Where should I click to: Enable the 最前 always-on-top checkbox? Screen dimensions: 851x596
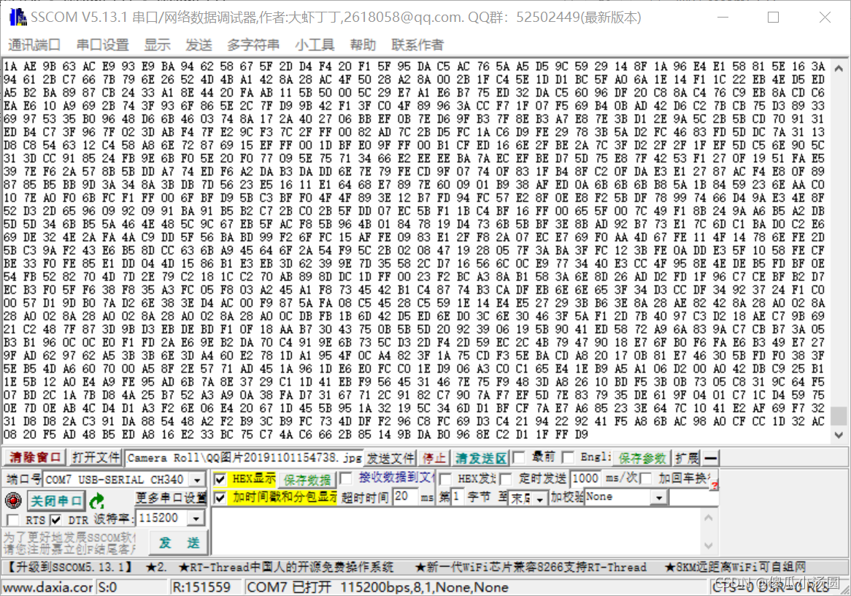click(x=519, y=457)
